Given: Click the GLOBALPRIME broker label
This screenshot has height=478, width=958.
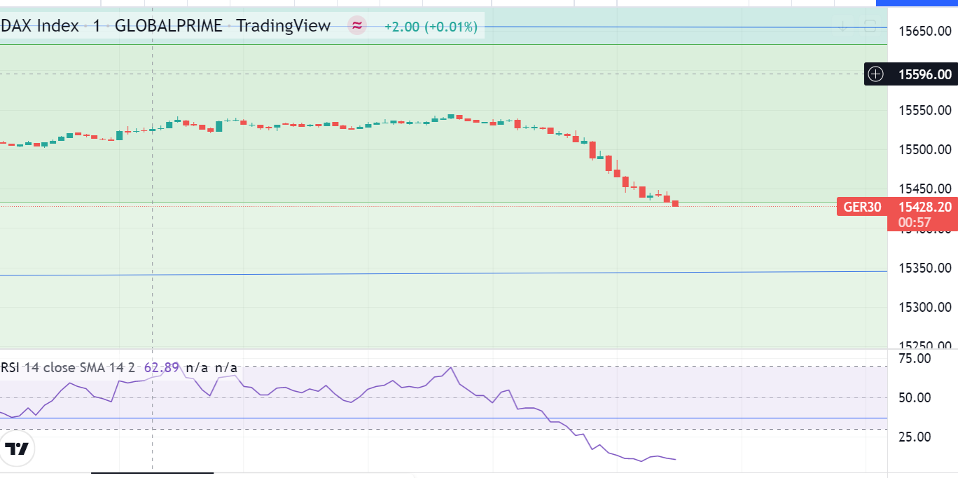Looking at the screenshot, I should coord(168,27).
